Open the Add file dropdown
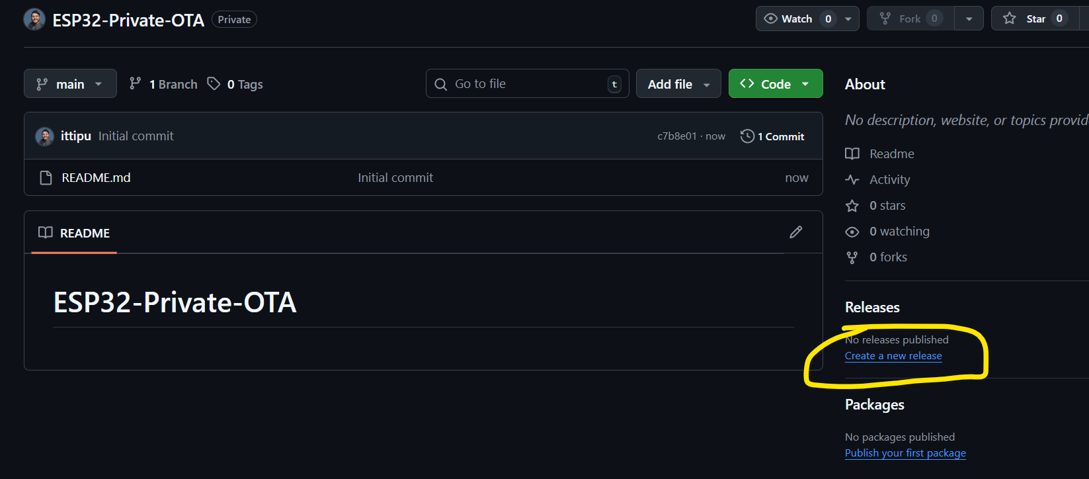This screenshot has height=479, width=1089. pos(678,84)
